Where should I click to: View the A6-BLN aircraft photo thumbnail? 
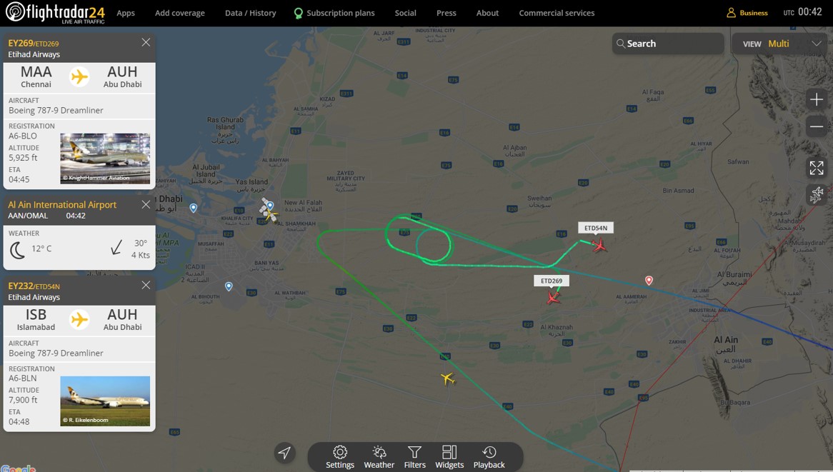click(x=105, y=401)
